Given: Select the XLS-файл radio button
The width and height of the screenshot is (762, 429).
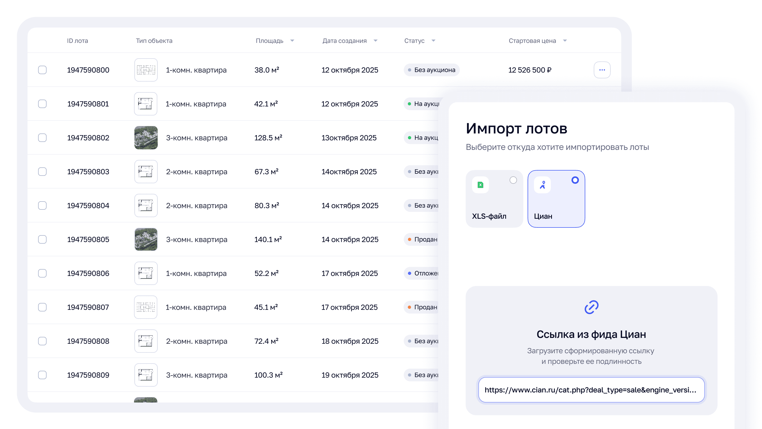Looking at the screenshot, I should coord(513,180).
